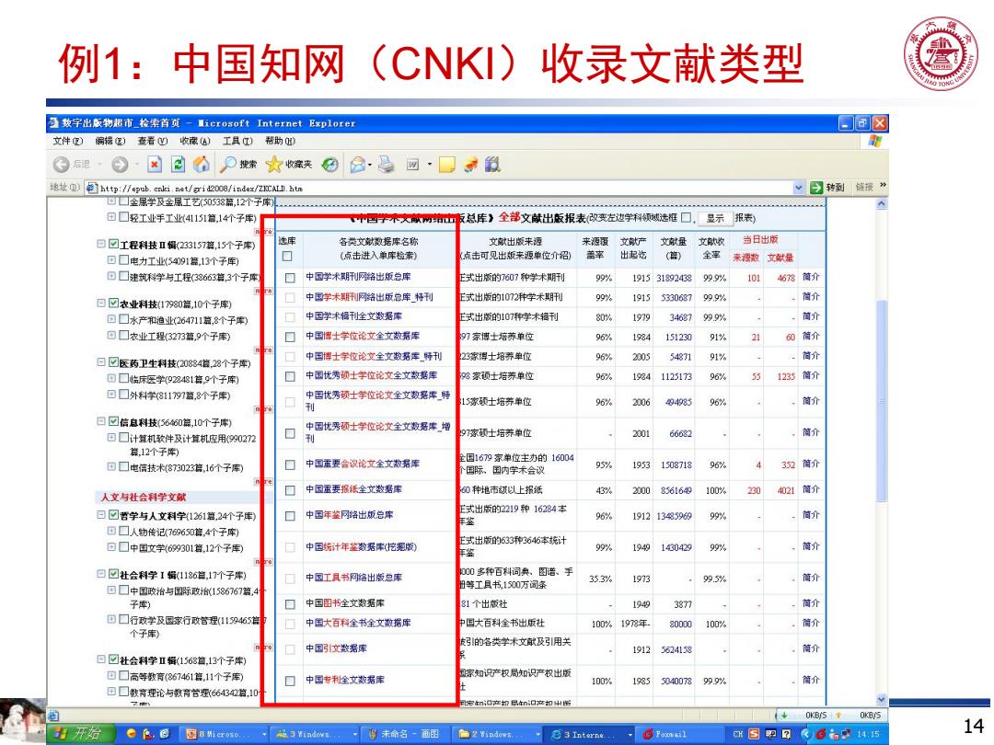Click the vertical scrollbar thumb of the page
This screenshot has width=994, height=745.
[x=881, y=400]
